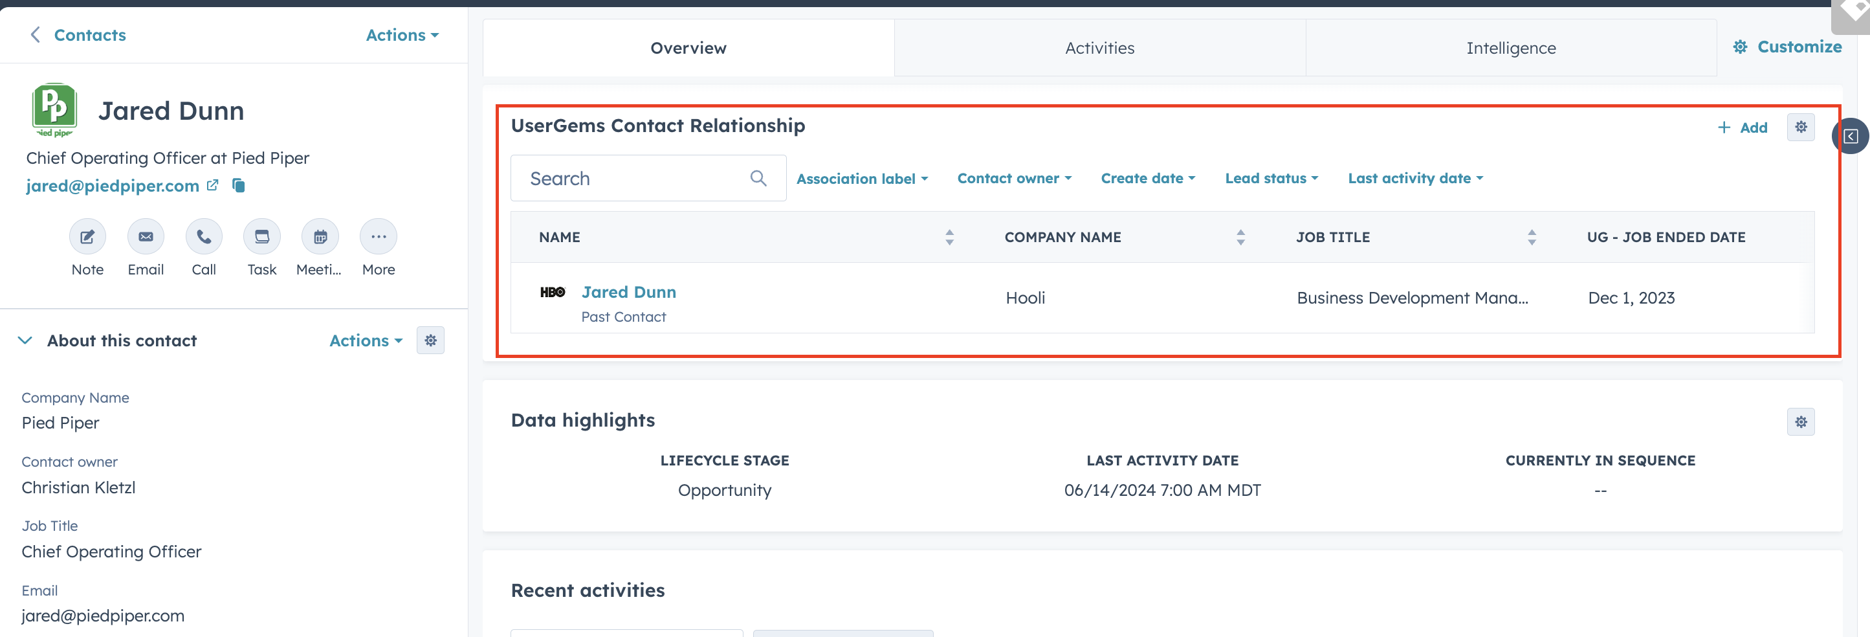
Task: Create a Task with the task icon
Action: [x=262, y=237]
